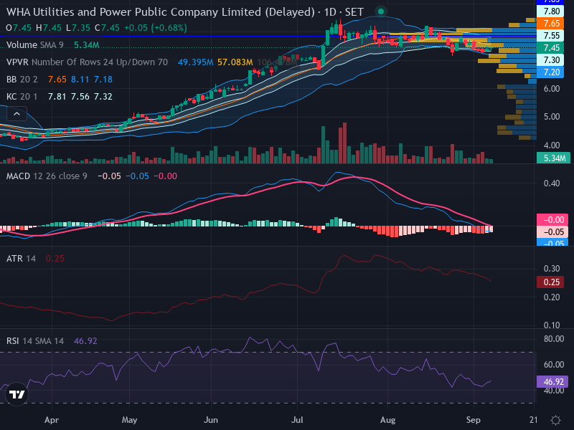Open chart settings gear icon
Screen dimensions: 574x430
(x=555, y=420)
